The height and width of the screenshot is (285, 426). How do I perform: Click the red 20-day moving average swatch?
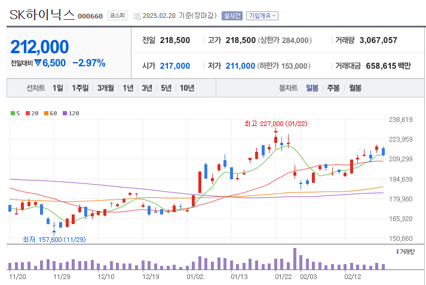[27, 114]
